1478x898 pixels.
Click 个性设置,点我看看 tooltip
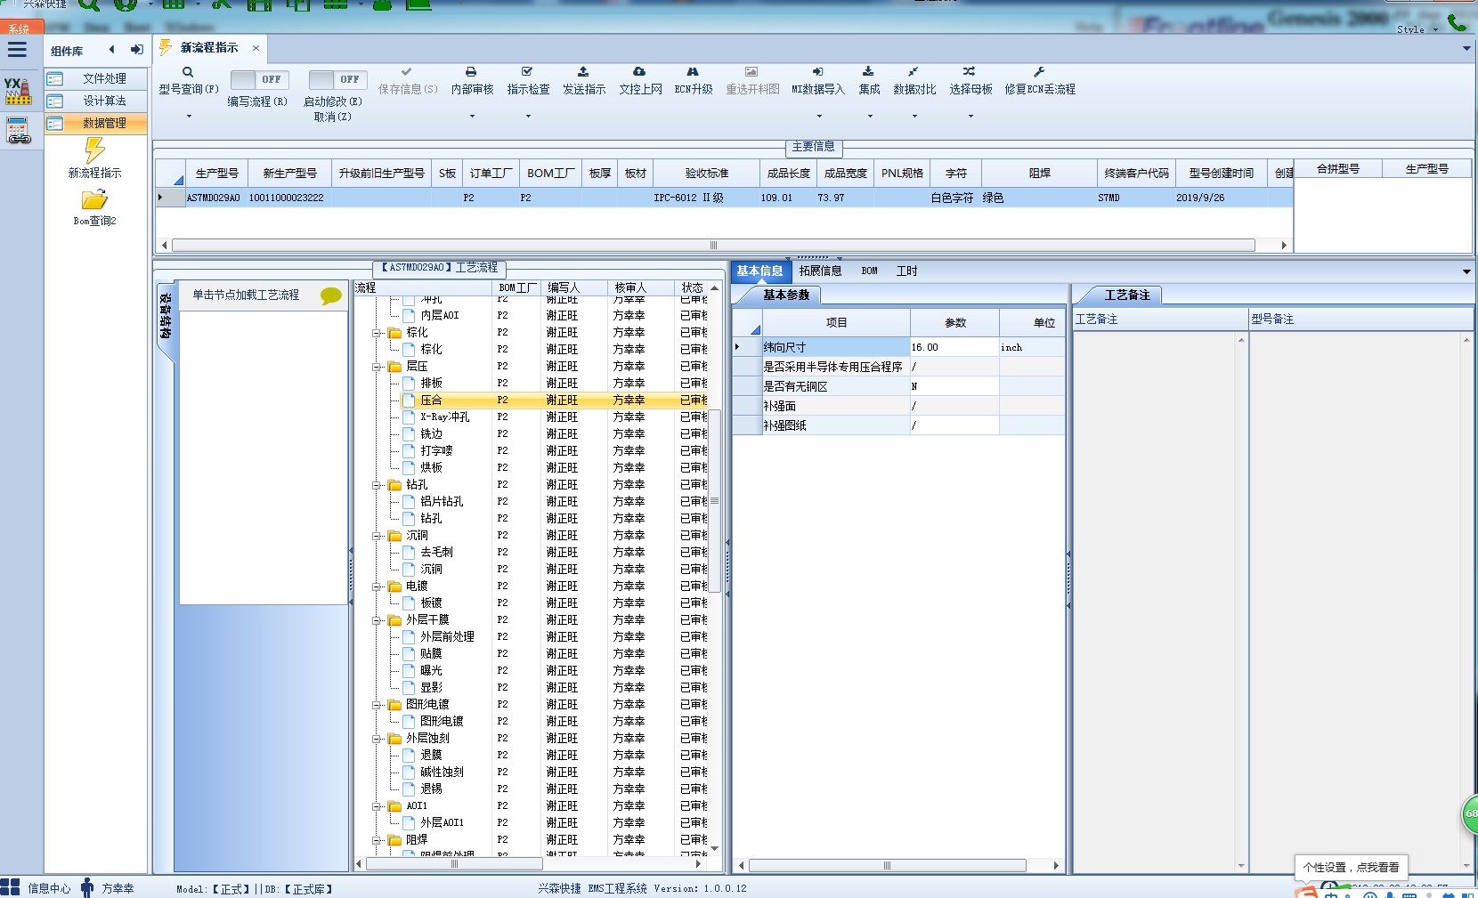(x=1351, y=867)
